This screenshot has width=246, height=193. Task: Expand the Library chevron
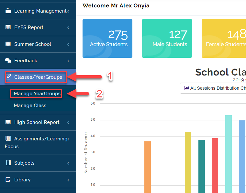click(68, 180)
